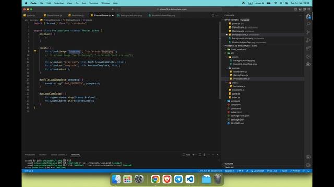Click the command center search field
The width and height of the screenshot is (334, 187).
[x=172, y=9]
